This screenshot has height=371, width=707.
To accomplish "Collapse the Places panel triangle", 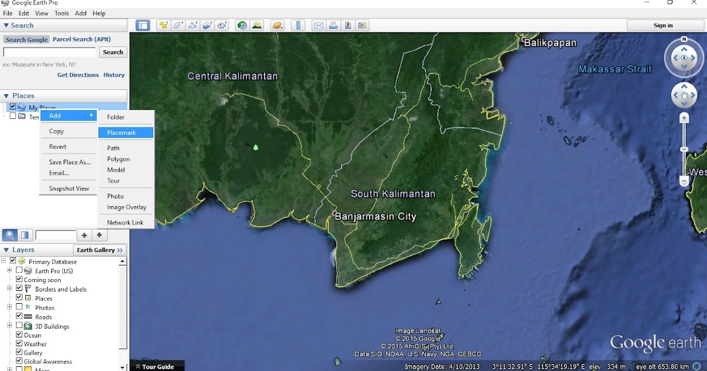I will coord(6,95).
